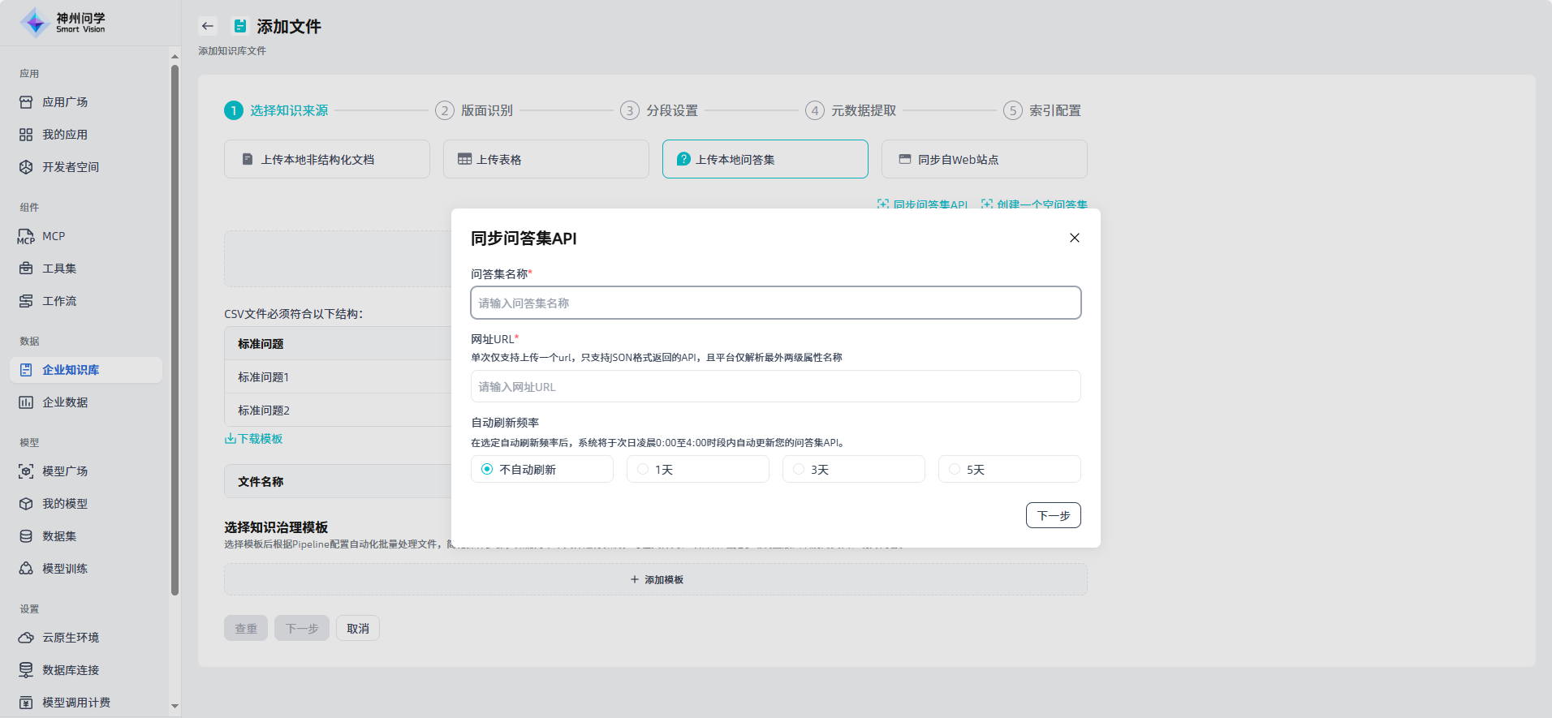Click the MCP icon in sidebar

(26, 236)
